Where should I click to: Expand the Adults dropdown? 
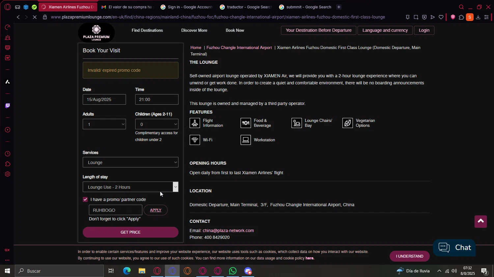(104, 124)
